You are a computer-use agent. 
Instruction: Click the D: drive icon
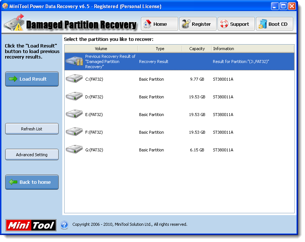point(74,96)
